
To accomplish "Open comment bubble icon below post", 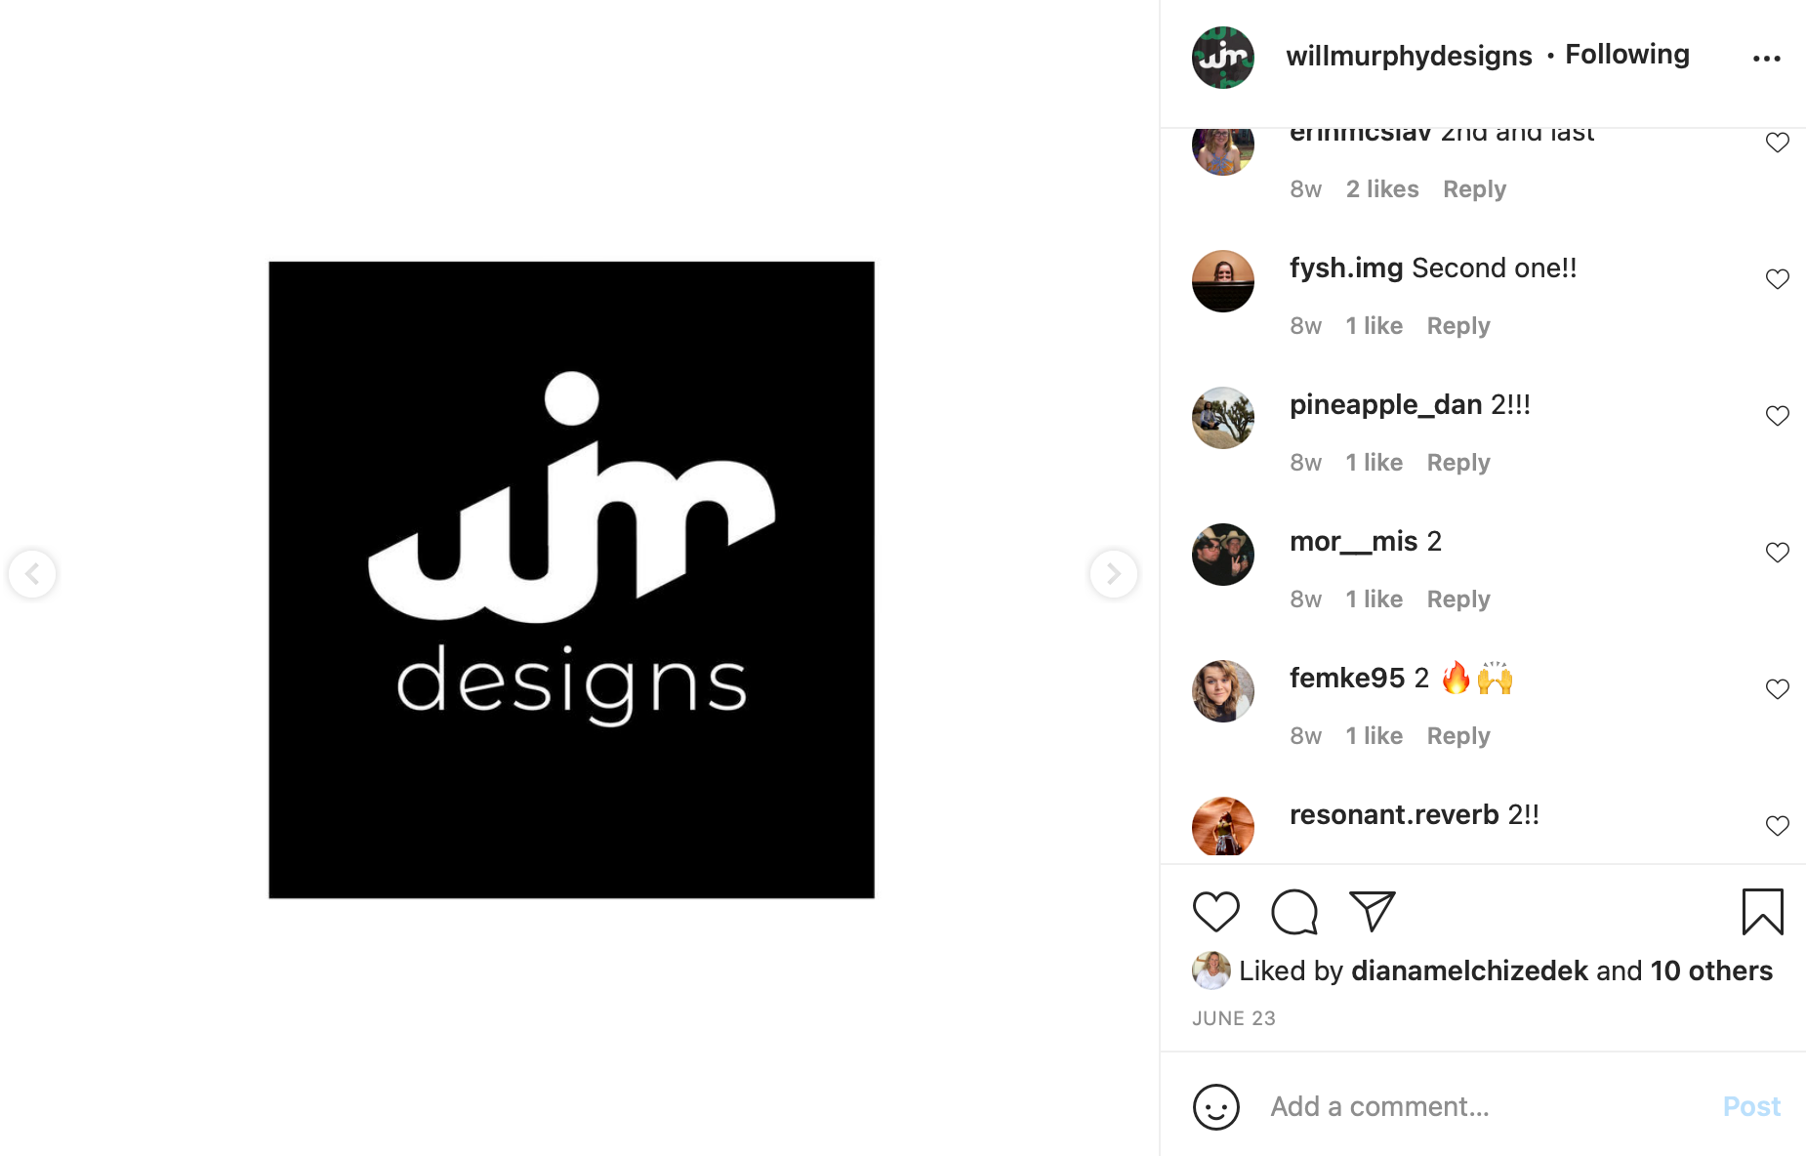I will click(1294, 912).
